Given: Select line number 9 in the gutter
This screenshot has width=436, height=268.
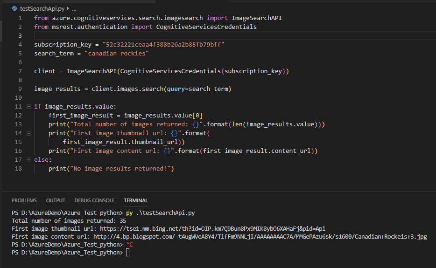Looking at the screenshot, I should pos(20,89).
